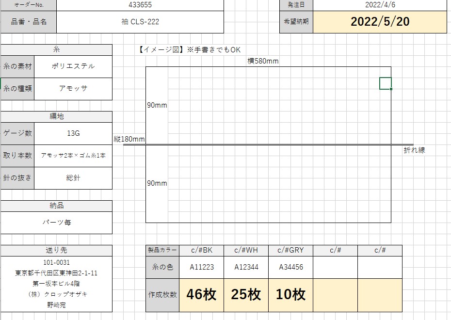Select the 折れ線 fold line label

pos(414,150)
